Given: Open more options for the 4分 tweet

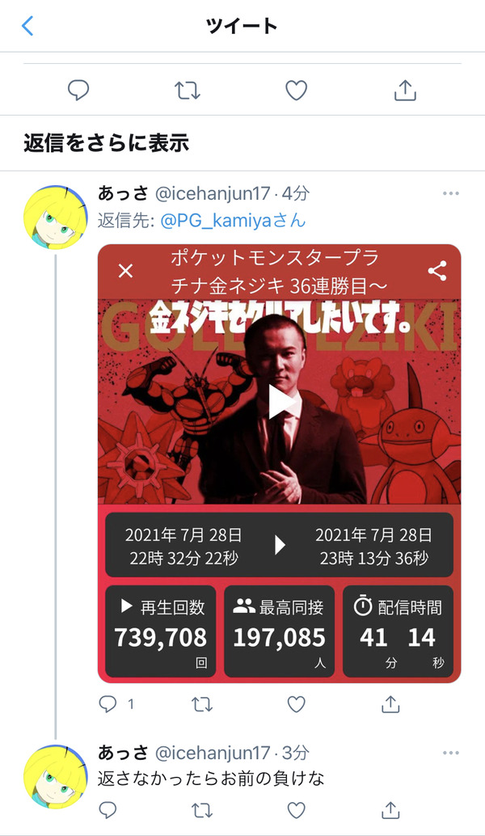Looking at the screenshot, I should point(451,193).
